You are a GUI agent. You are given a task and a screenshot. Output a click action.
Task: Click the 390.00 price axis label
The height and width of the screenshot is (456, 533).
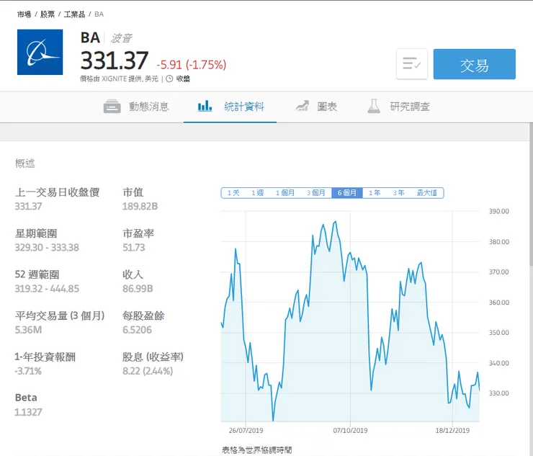point(499,211)
